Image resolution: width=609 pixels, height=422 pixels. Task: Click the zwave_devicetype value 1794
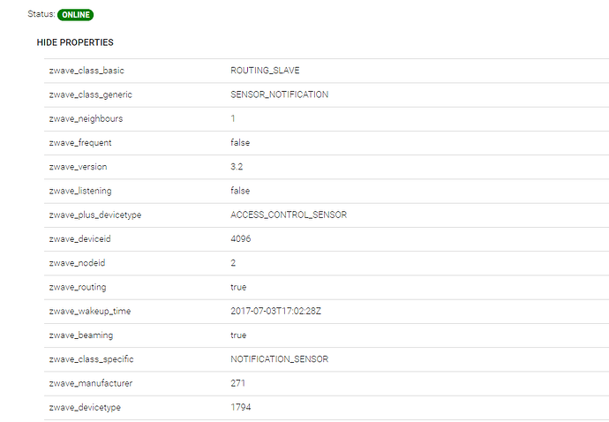point(240,407)
